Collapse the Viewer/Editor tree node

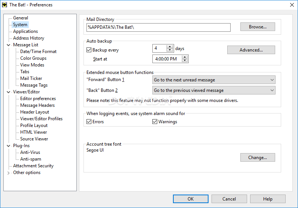[8, 92]
